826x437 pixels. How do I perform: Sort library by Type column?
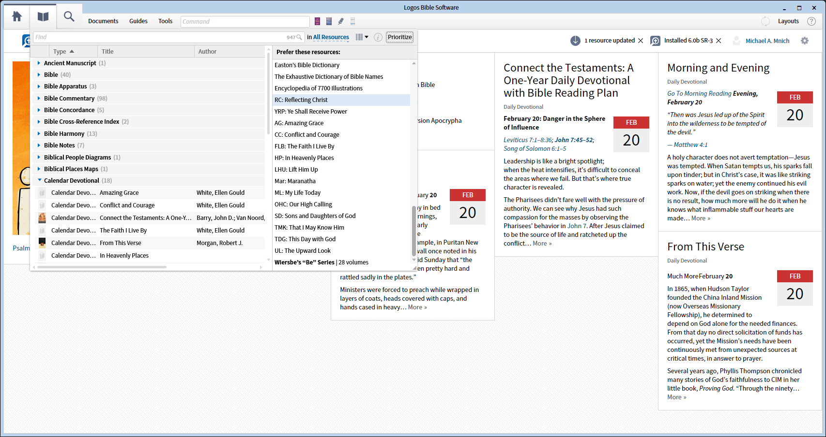coord(73,51)
